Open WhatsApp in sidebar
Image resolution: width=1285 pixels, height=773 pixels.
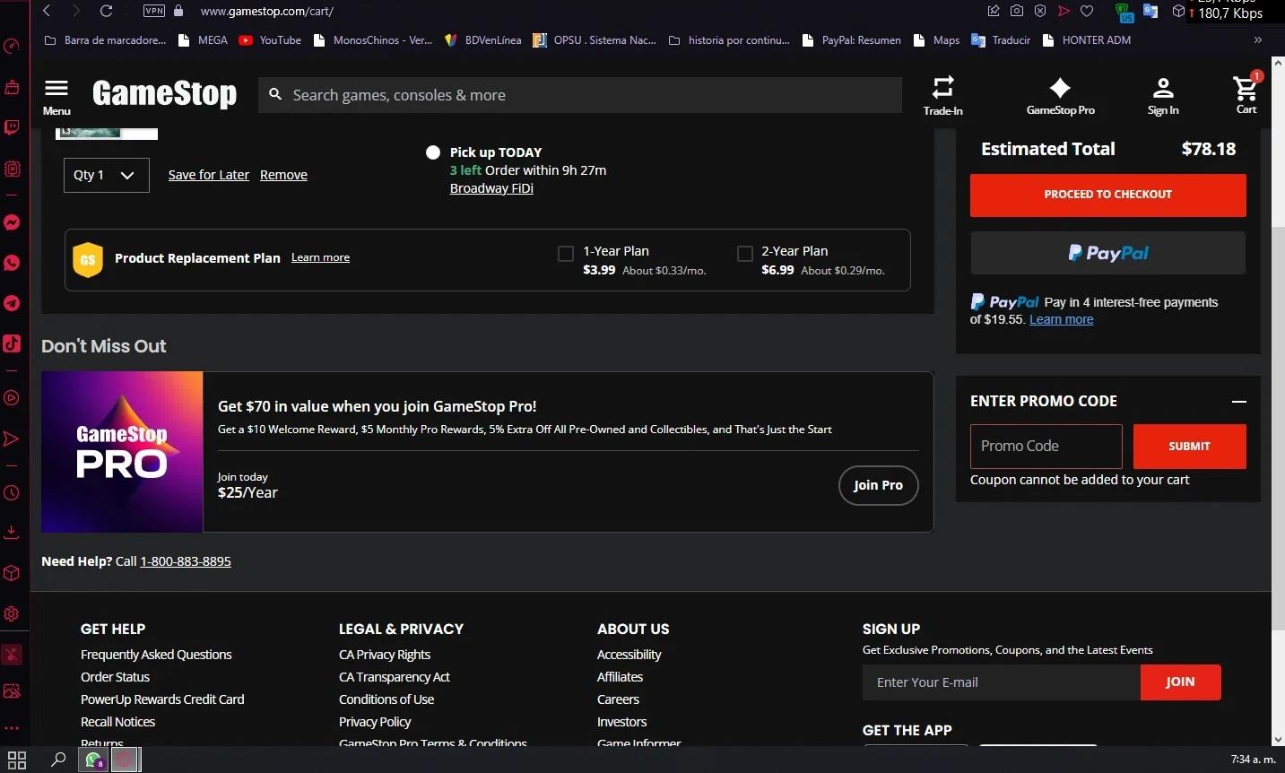pyautogui.click(x=12, y=263)
